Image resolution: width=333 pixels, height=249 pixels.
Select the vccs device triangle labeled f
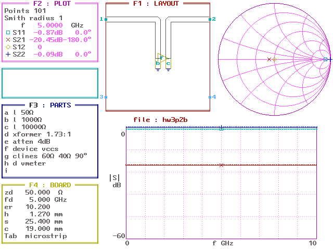pos(162,58)
